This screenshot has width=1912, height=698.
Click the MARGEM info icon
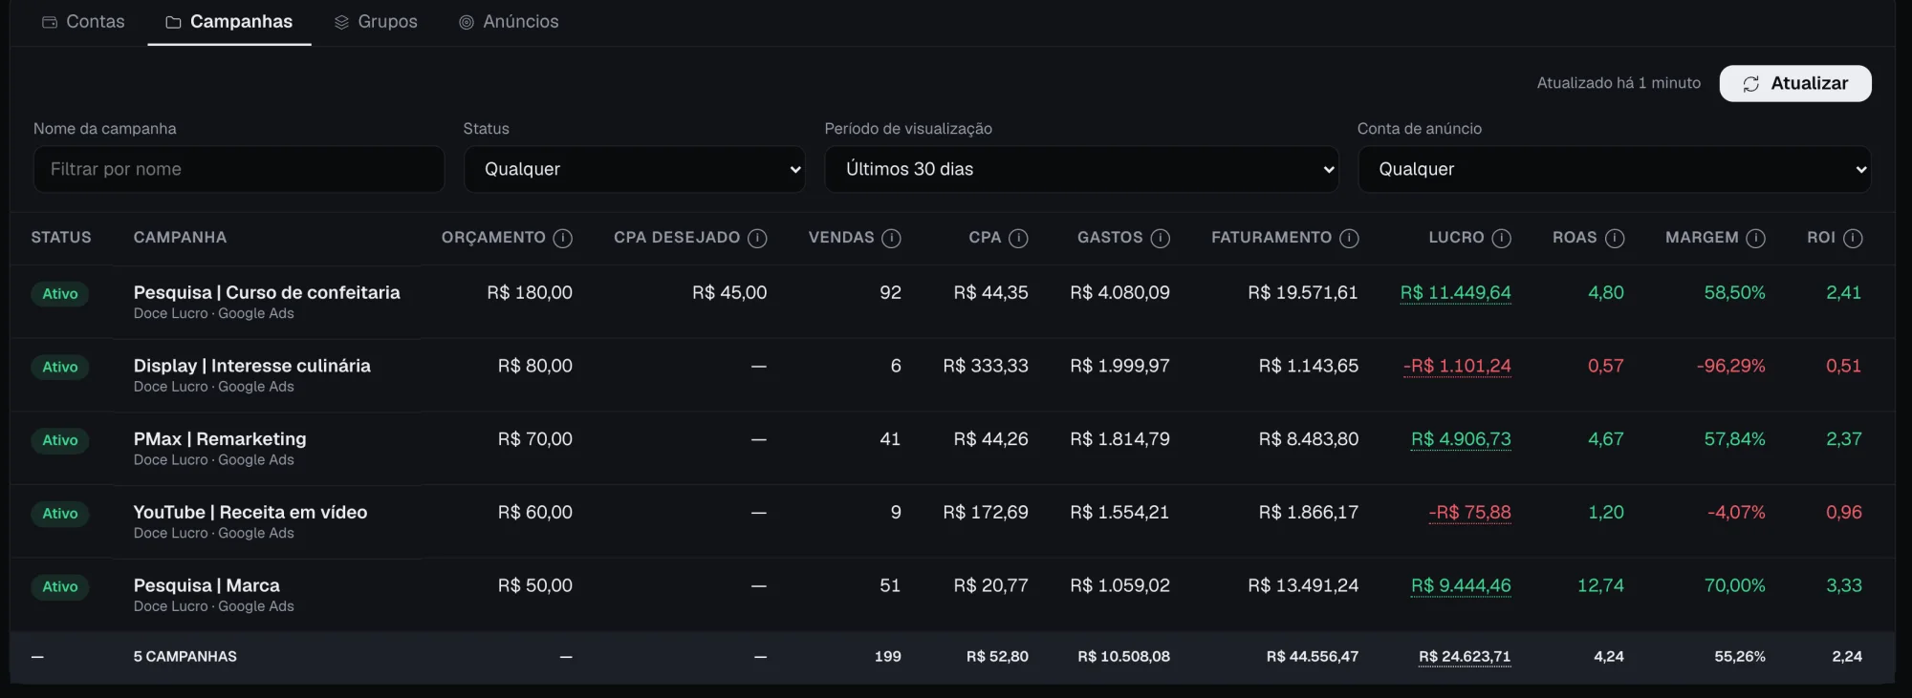[x=1755, y=238]
